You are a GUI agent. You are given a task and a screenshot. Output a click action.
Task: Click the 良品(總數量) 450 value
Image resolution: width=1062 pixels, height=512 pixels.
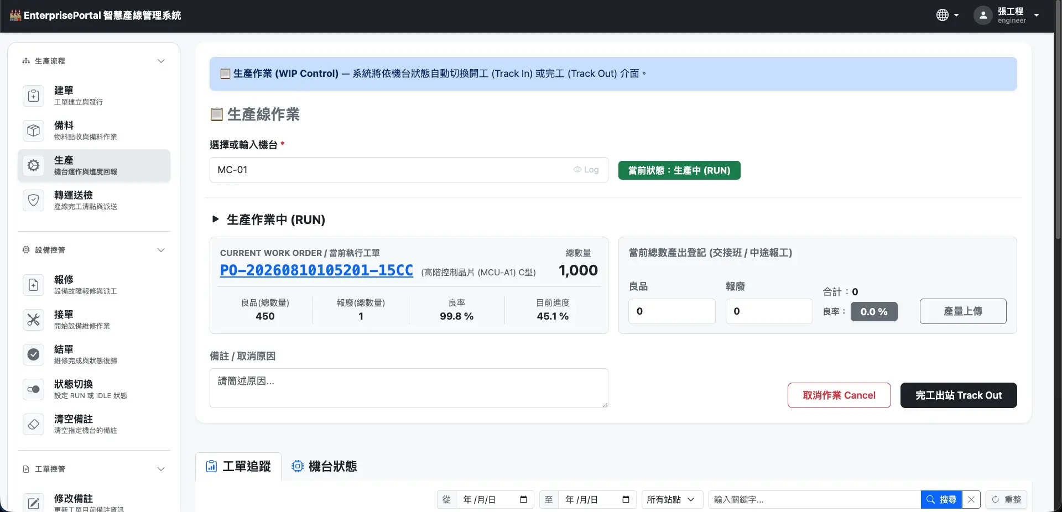click(265, 316)
